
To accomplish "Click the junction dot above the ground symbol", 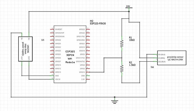I will 114,97.
